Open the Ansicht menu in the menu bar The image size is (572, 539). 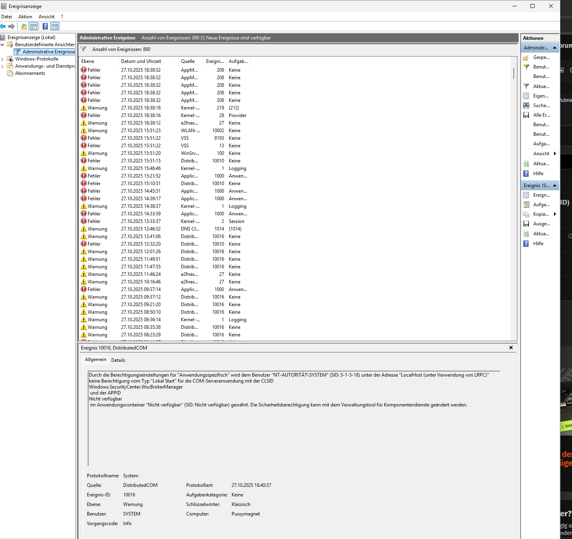coord(47,17)
